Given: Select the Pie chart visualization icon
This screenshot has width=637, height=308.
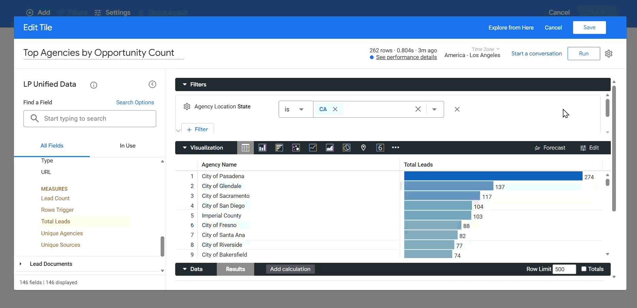Looking at the screenshot, I should 346,148.
